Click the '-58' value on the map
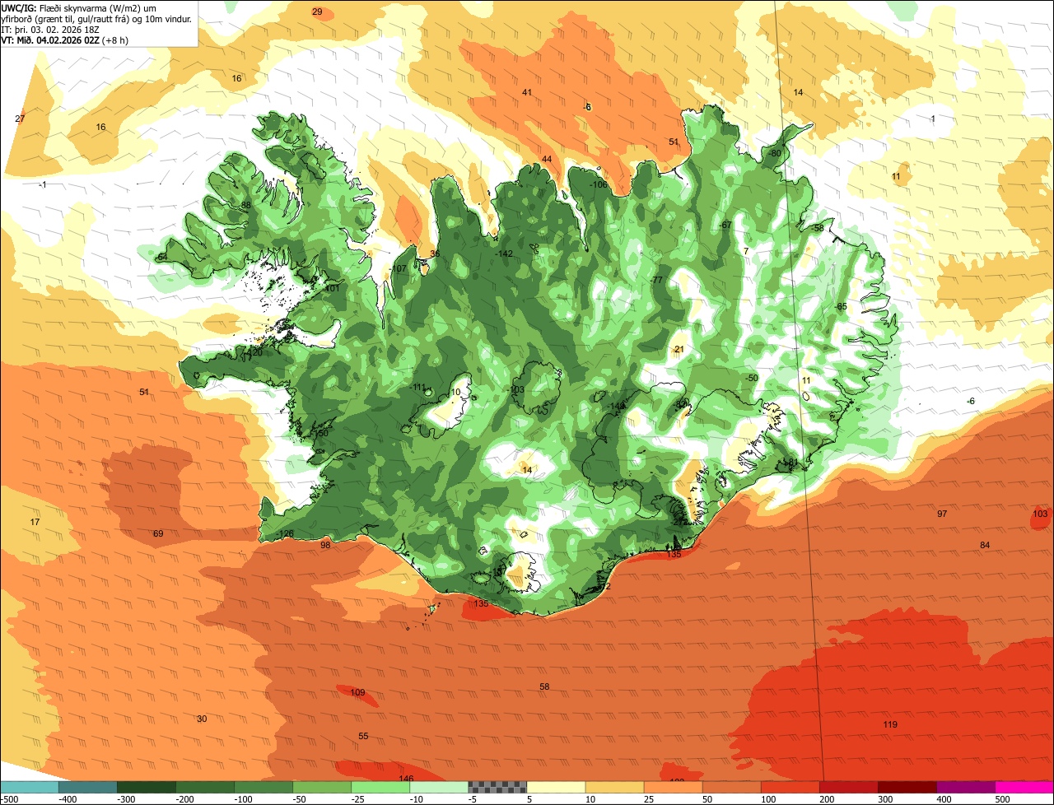This screenshot has height=805, width=1054. [818, 228]
